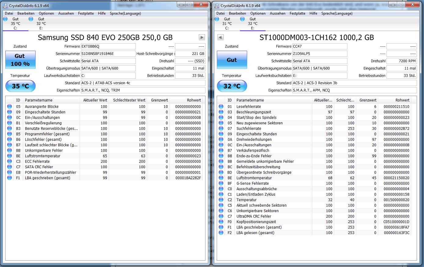
Task: Click the Seriennummer field S1DBNSBF191846E
Action: tap(108, 54)
